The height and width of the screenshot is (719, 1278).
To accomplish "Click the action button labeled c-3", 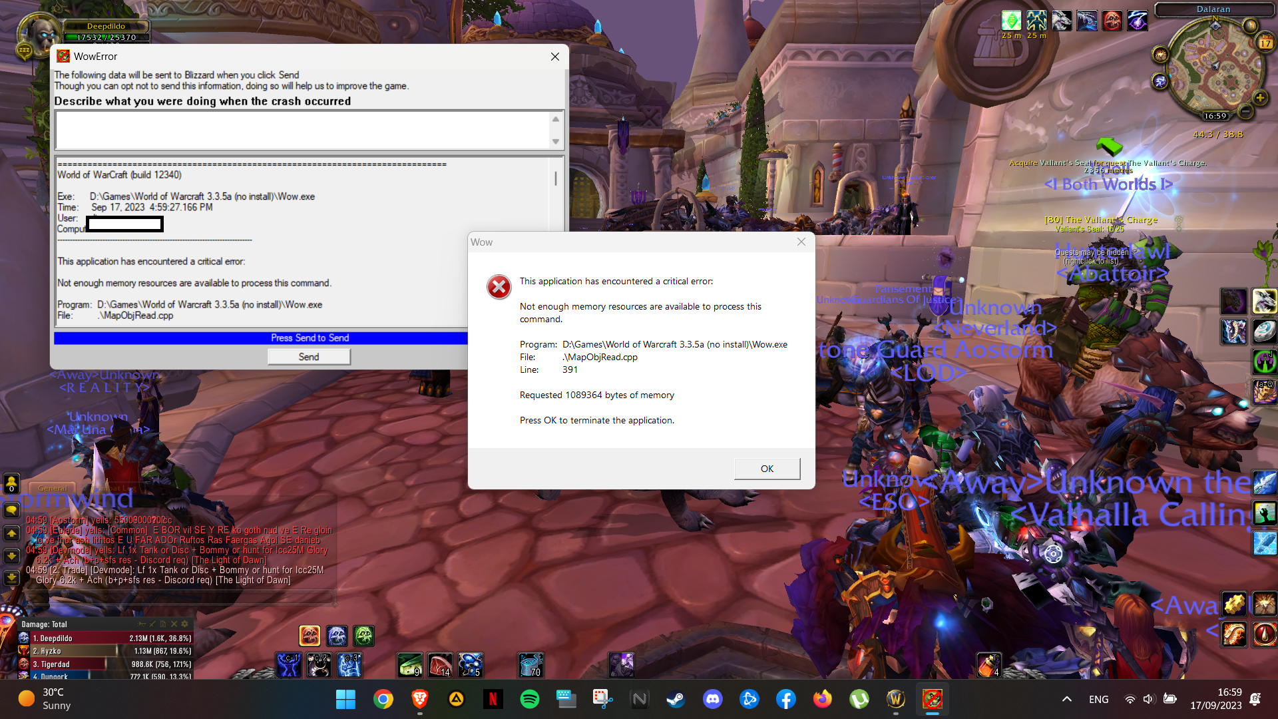I will 349,665.
